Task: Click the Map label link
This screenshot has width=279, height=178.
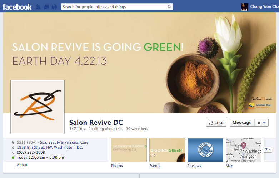Action: [x=229, y=166]
